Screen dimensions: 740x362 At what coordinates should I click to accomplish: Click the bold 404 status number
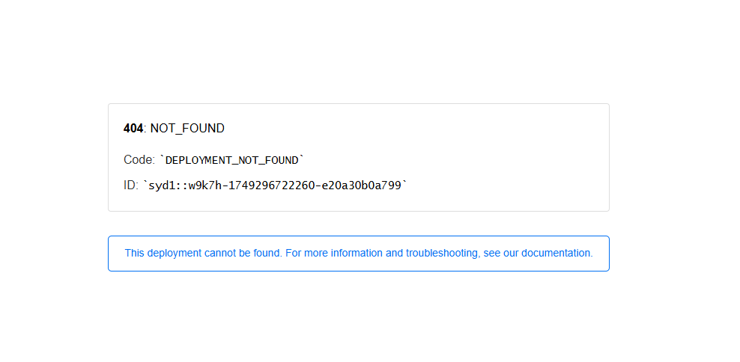(133, 129)
